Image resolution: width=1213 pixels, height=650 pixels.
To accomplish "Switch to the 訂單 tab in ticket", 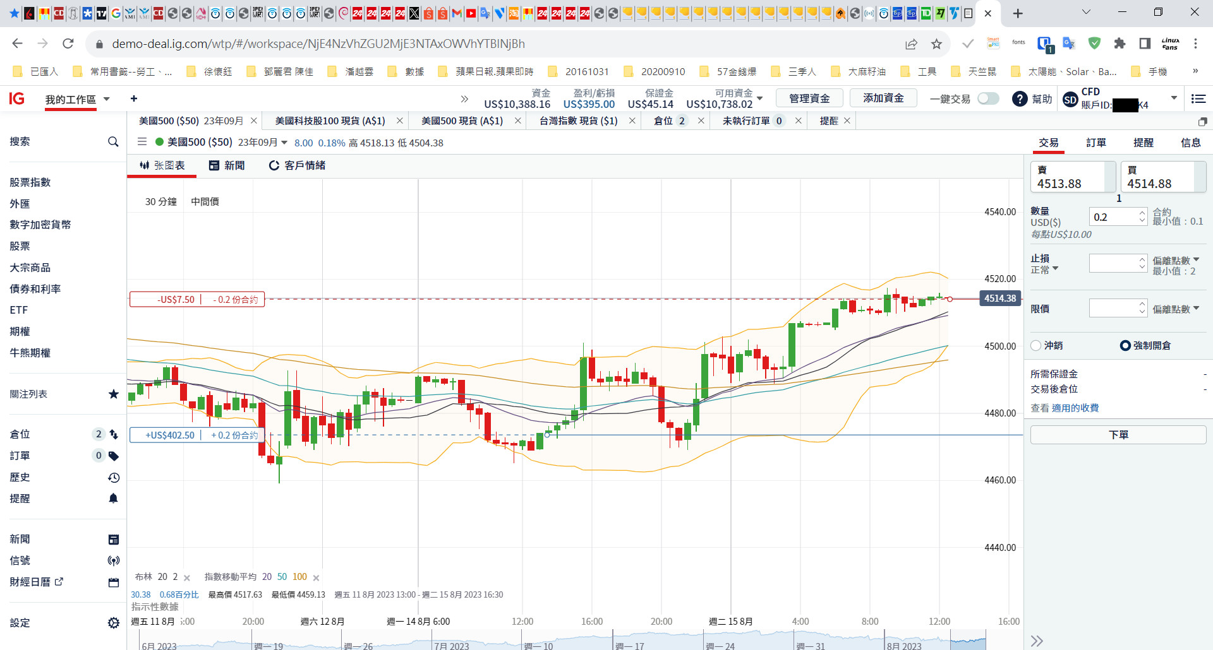I will coord(1096,143).
